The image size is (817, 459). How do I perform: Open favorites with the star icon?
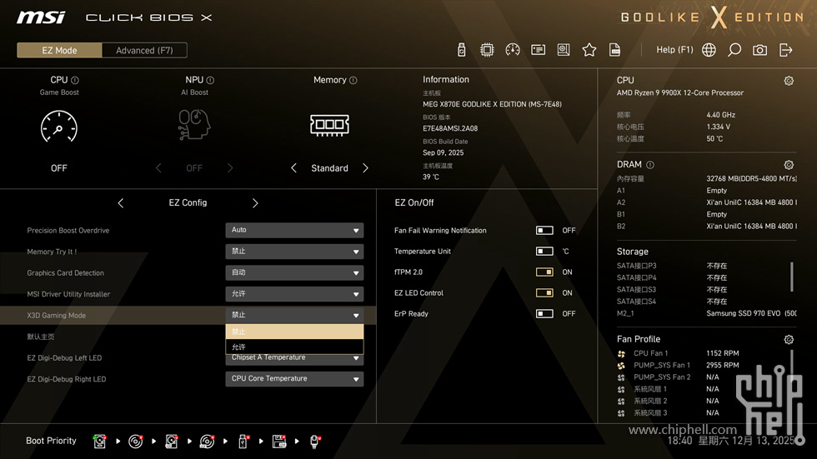coord(589,50)
